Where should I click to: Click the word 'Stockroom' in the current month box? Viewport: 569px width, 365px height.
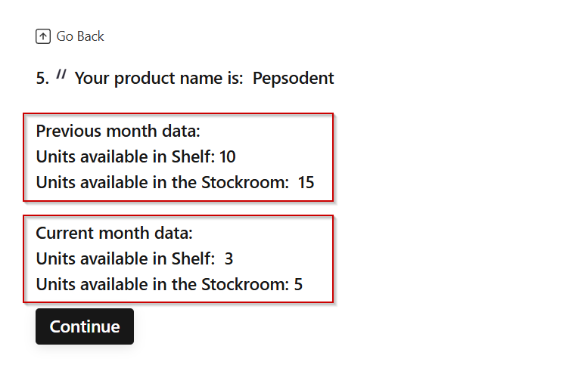tap(245, 285)
